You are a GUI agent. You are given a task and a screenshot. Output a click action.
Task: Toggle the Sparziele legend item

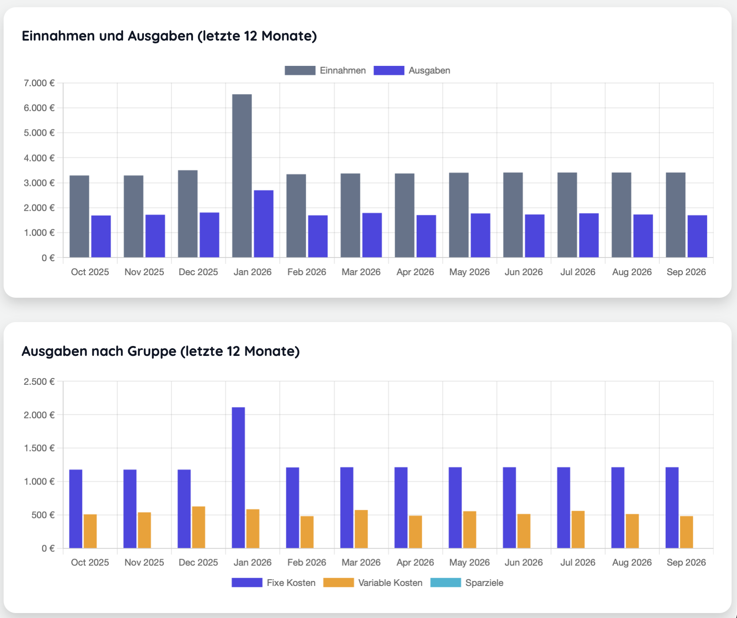coord(467,582)
